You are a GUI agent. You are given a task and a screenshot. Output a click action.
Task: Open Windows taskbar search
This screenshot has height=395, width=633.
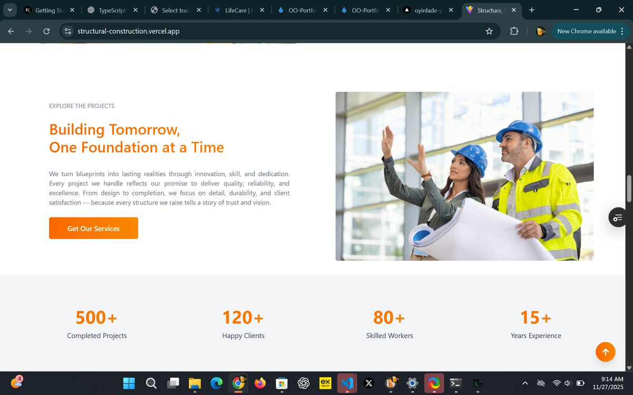click(x=151, y=383)
